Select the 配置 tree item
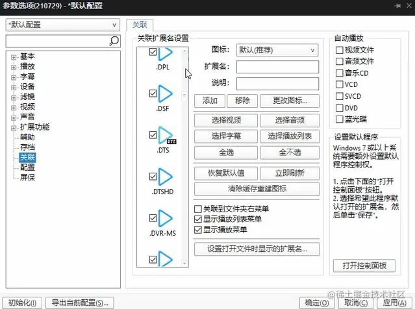The width and height of the screenshot is (415, 309). coord(27,167)
